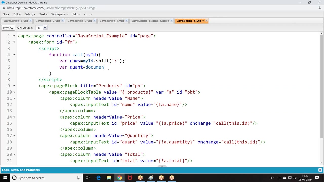The height and width of the screenshot is (182, 324).
Task: Navigate back with the < arrow
Action: pos(85,14)
